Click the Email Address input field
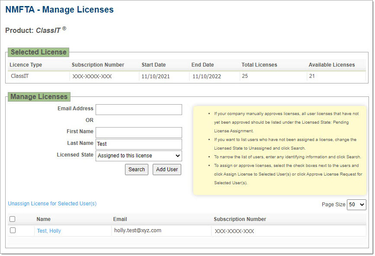Image resolution: width=375 pixels, height=256 pixels. tap(139, 109)
